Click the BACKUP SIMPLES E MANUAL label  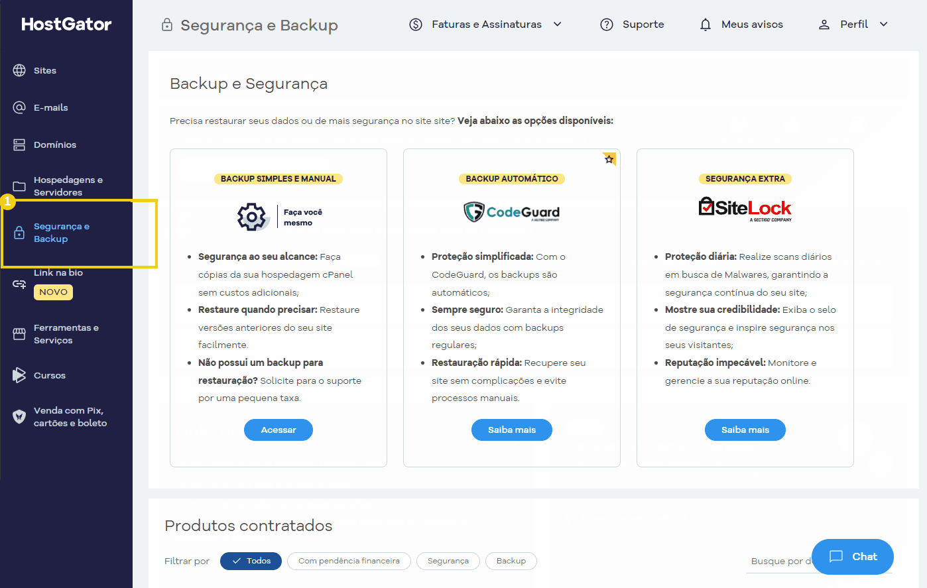278,179
